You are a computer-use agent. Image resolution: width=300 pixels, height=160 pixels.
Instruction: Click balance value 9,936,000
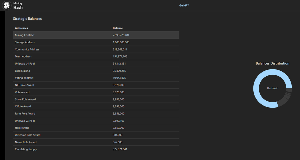click(118, 99)
